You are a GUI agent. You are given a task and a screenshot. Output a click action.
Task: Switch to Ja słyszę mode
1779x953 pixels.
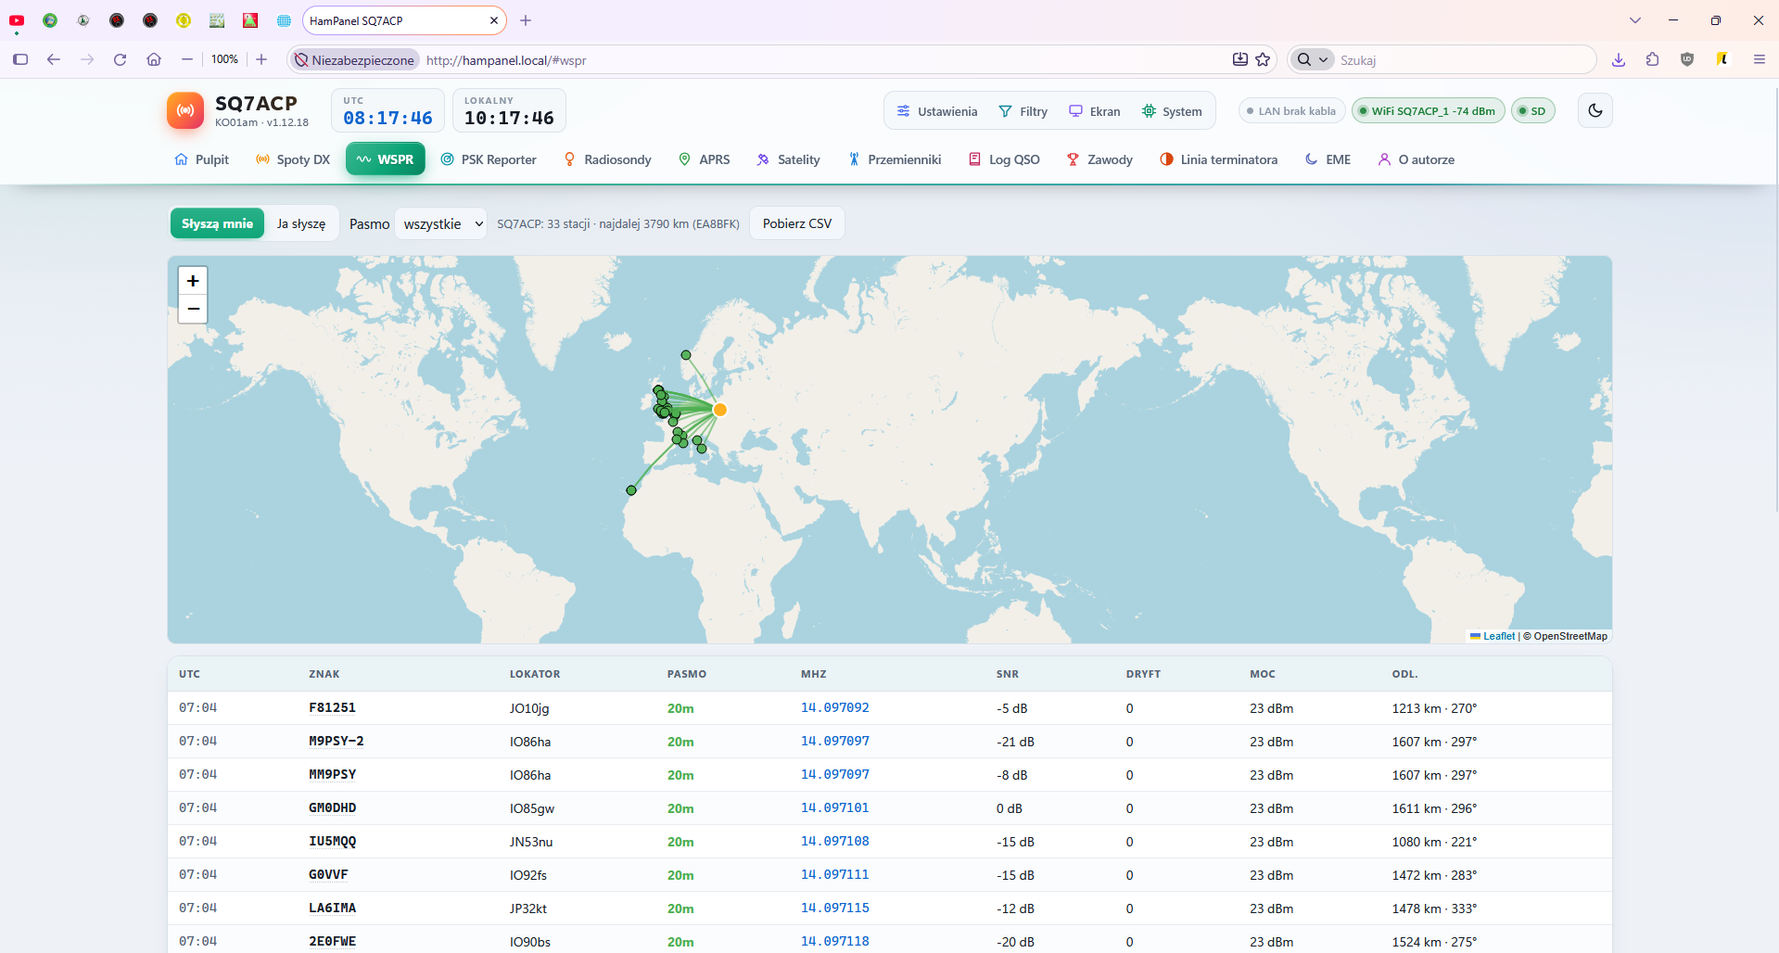coord(301,223)
